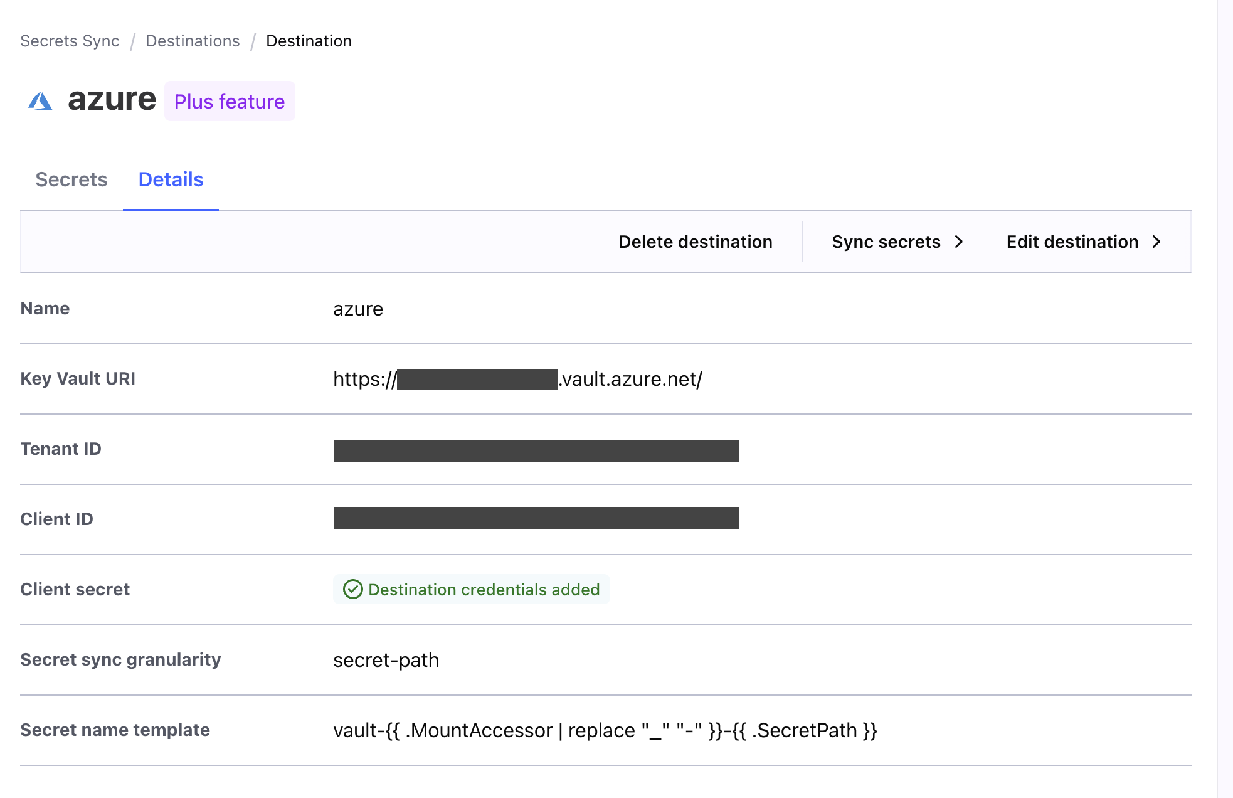
Task: Click the Secret name template value
Action: (x=605, y=730)
